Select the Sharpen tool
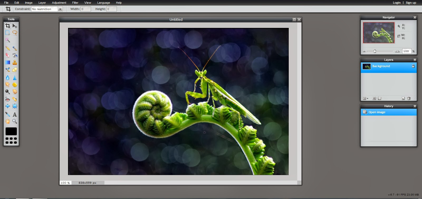The image size is (422, 199). (15, 78)
